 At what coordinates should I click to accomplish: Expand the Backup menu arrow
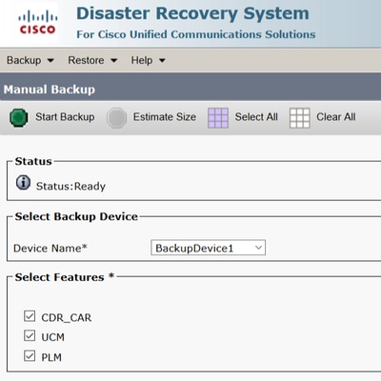pyautogui.click(x=50, y=60)
